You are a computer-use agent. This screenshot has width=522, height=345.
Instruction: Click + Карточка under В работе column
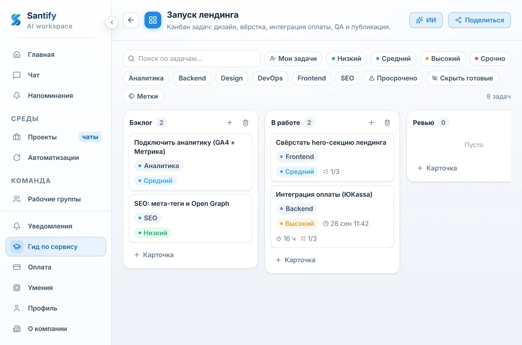click(295, 260)
